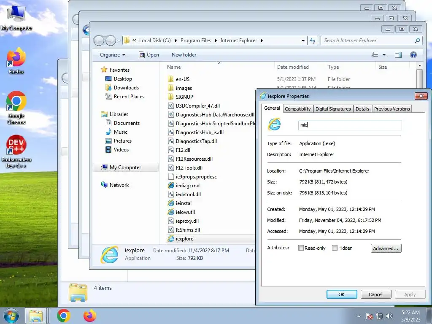Click OK in iexplore Properties
The width and height of the screenshot is (432, 324).
point(342,294)
